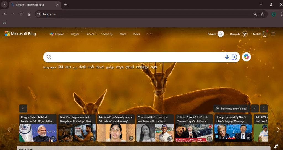Switch language to ગુજરાતી
Viewport: 283px width, 150px height.
coord(130,67)
